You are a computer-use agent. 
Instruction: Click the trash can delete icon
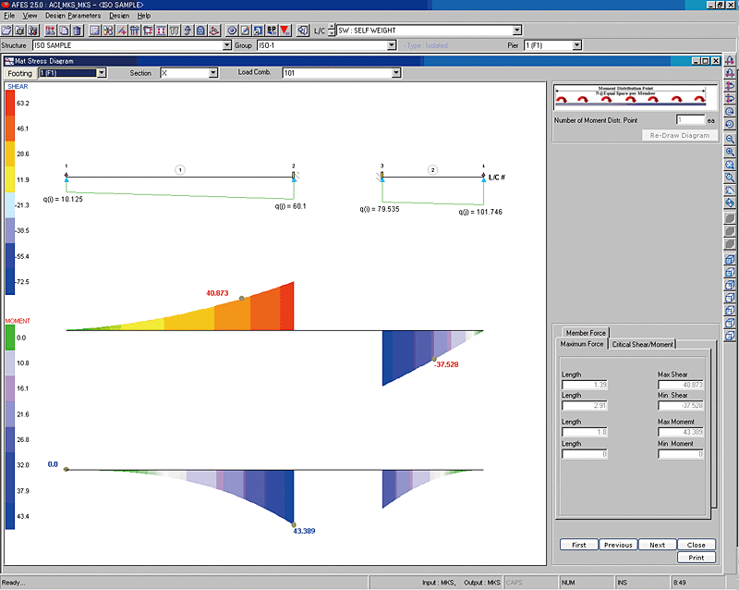coord(77,31)
